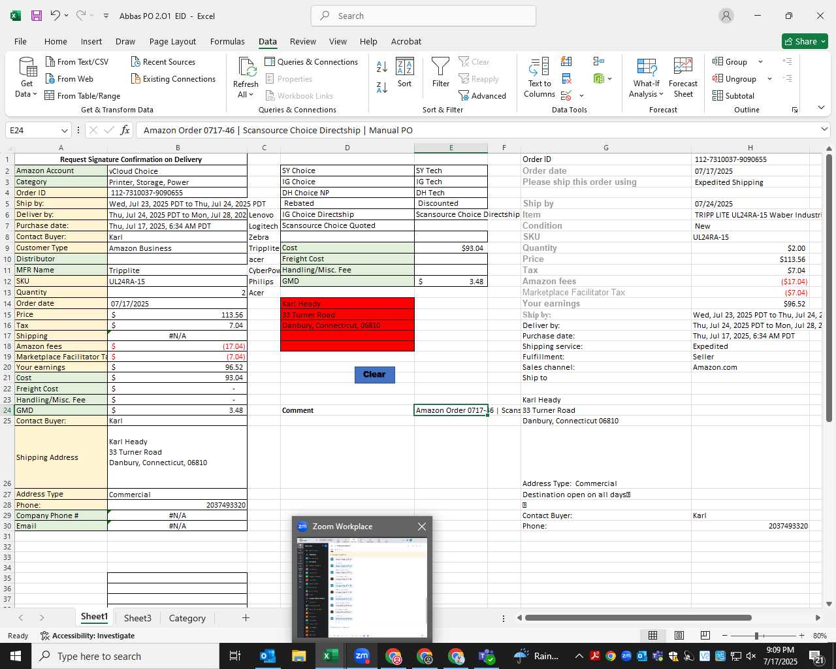Expand What-If Analysis dropdown
This screenshot has height=669, width=836.
[x=661, y=94]
